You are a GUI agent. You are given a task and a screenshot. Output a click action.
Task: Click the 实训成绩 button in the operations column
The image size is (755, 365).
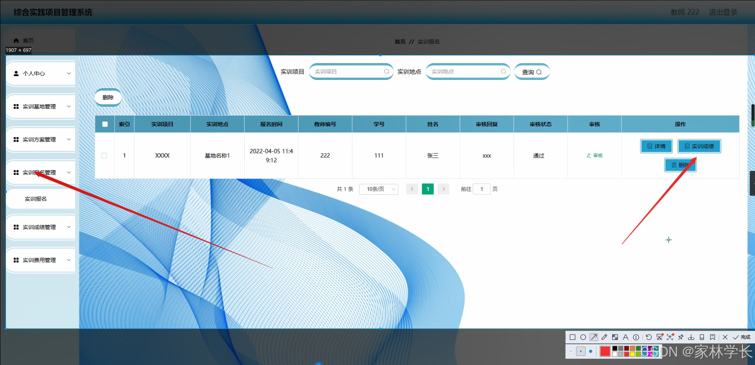699,146
